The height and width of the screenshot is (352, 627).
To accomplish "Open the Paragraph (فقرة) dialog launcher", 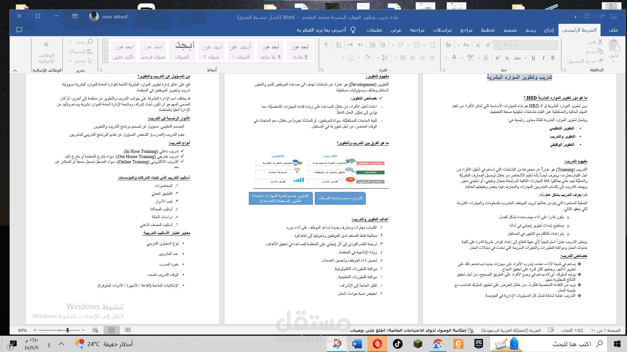I will [x=322, y=70].
